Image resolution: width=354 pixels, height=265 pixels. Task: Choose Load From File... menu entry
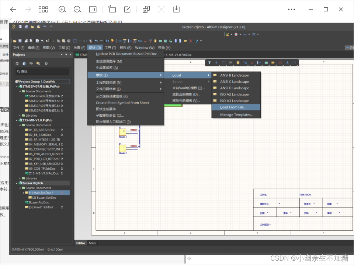[236, 107]
